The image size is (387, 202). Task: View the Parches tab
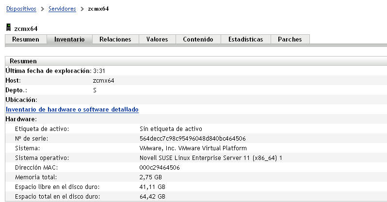pyautogui.click(x=290, y=39)
